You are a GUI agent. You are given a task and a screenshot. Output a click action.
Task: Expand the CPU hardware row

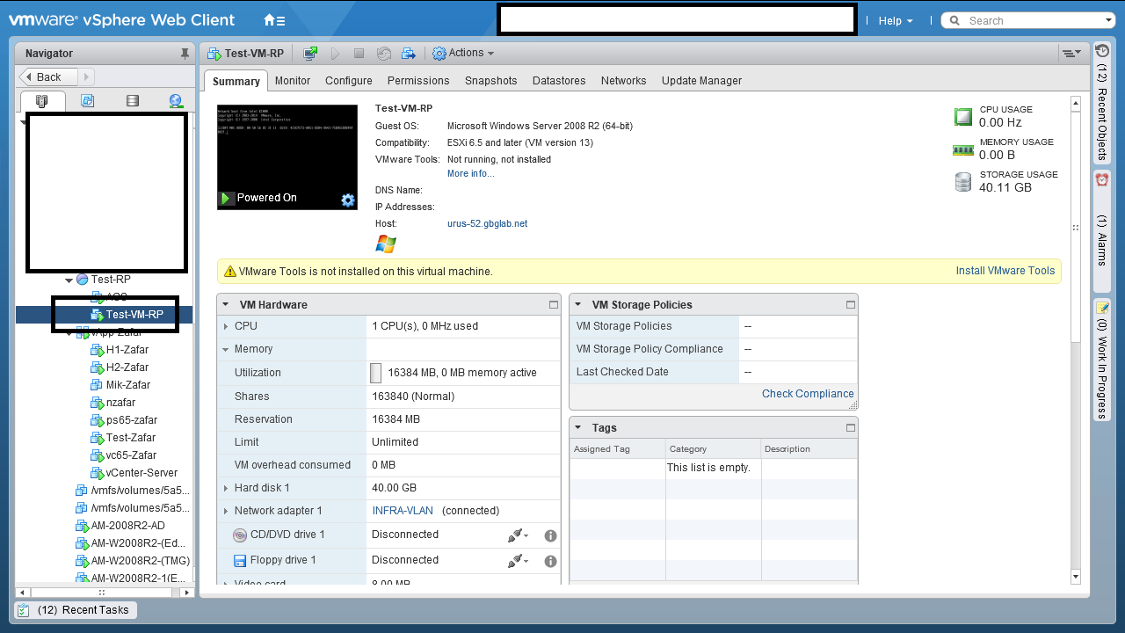(x=226, y=326)
